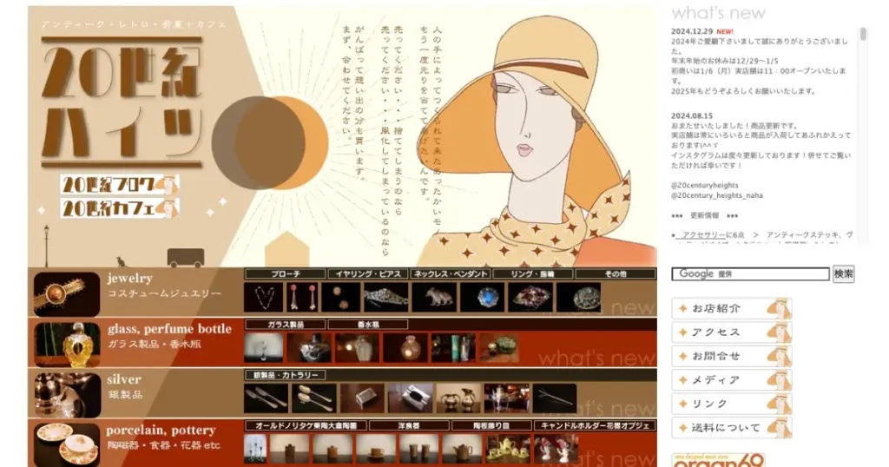889x467 pixels.
Task: Click the 2024.08.15 news date
Action: click(x=692, y=115)
